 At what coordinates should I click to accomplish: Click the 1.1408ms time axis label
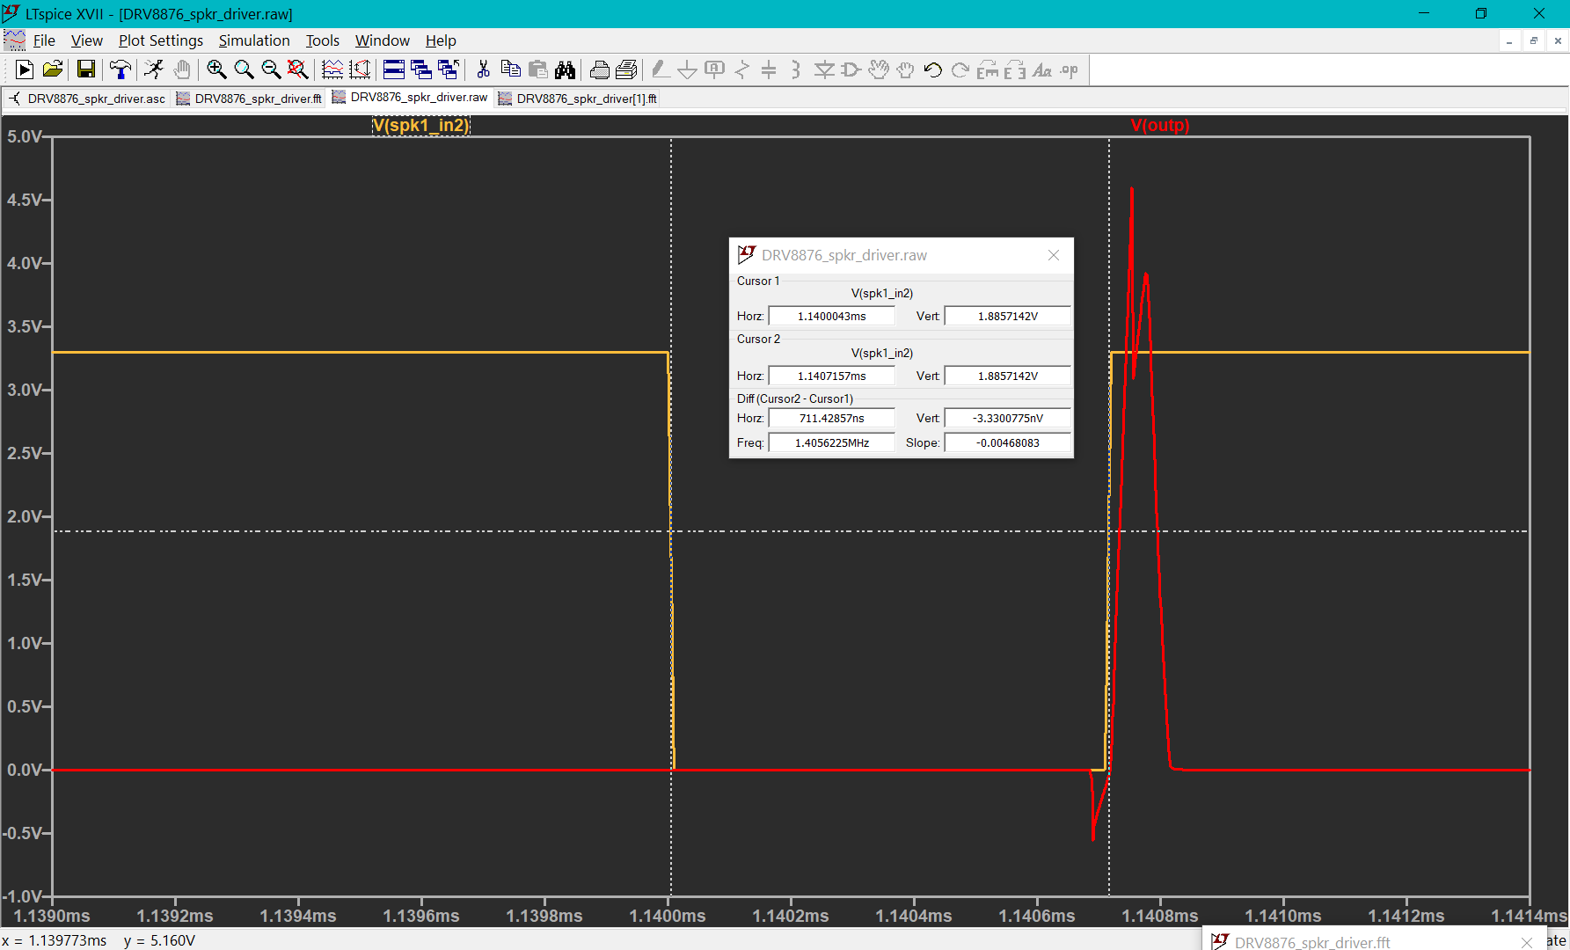coord(1160,916)
